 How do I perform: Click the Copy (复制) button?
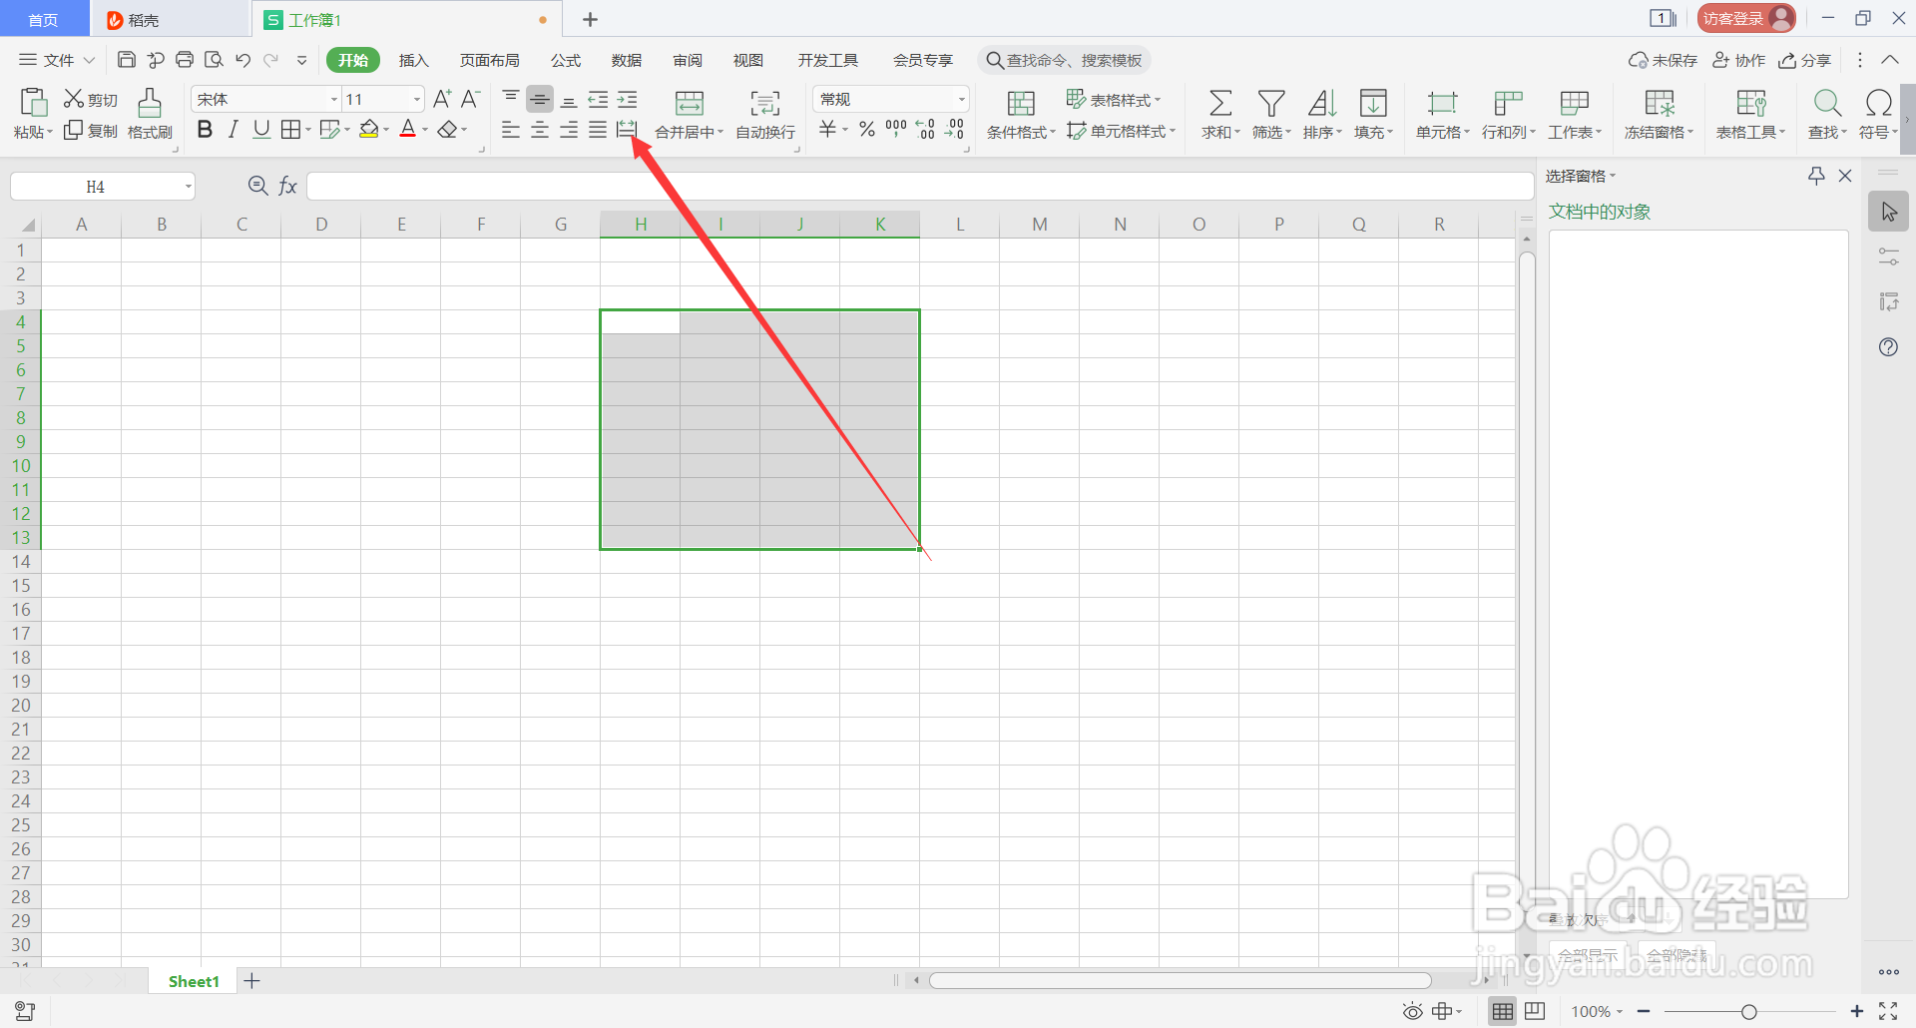tap(91, 131)
